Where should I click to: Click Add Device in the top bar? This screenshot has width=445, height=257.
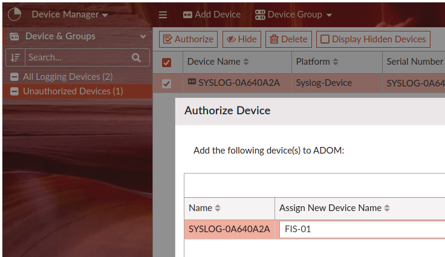212,15
